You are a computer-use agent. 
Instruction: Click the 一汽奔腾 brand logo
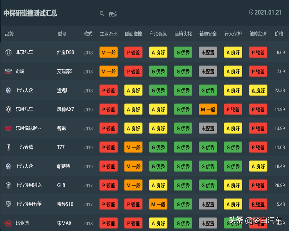click(x=8, y=147)
